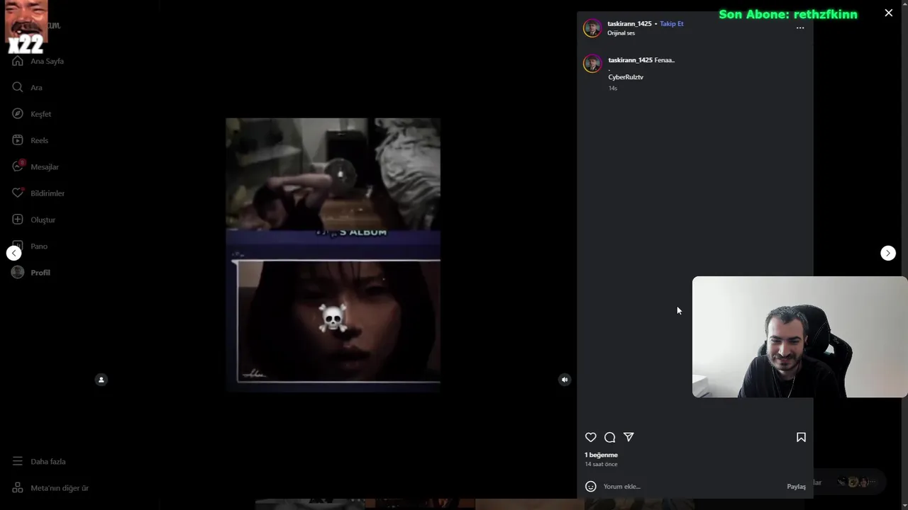The width and height of the screenshot is (908, 510).
Task: Close the post viewer with X
Action: pyautogui.click(x=888, y=13)
